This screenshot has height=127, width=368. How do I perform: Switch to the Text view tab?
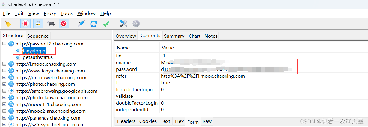(x=165, y=121)
